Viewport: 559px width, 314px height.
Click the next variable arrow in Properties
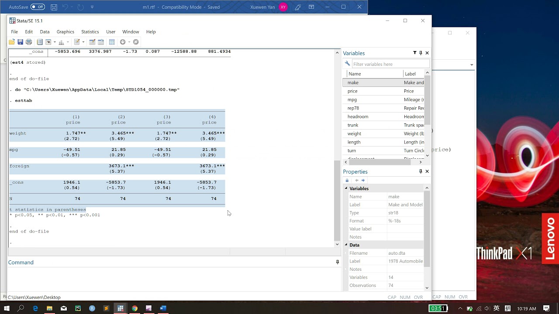coord(363,180)
